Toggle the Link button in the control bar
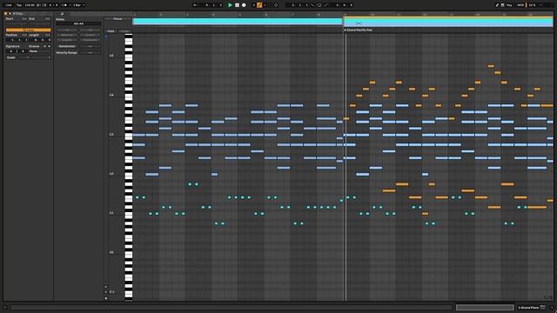The image size is (557, 313). (x=9, y=5)
